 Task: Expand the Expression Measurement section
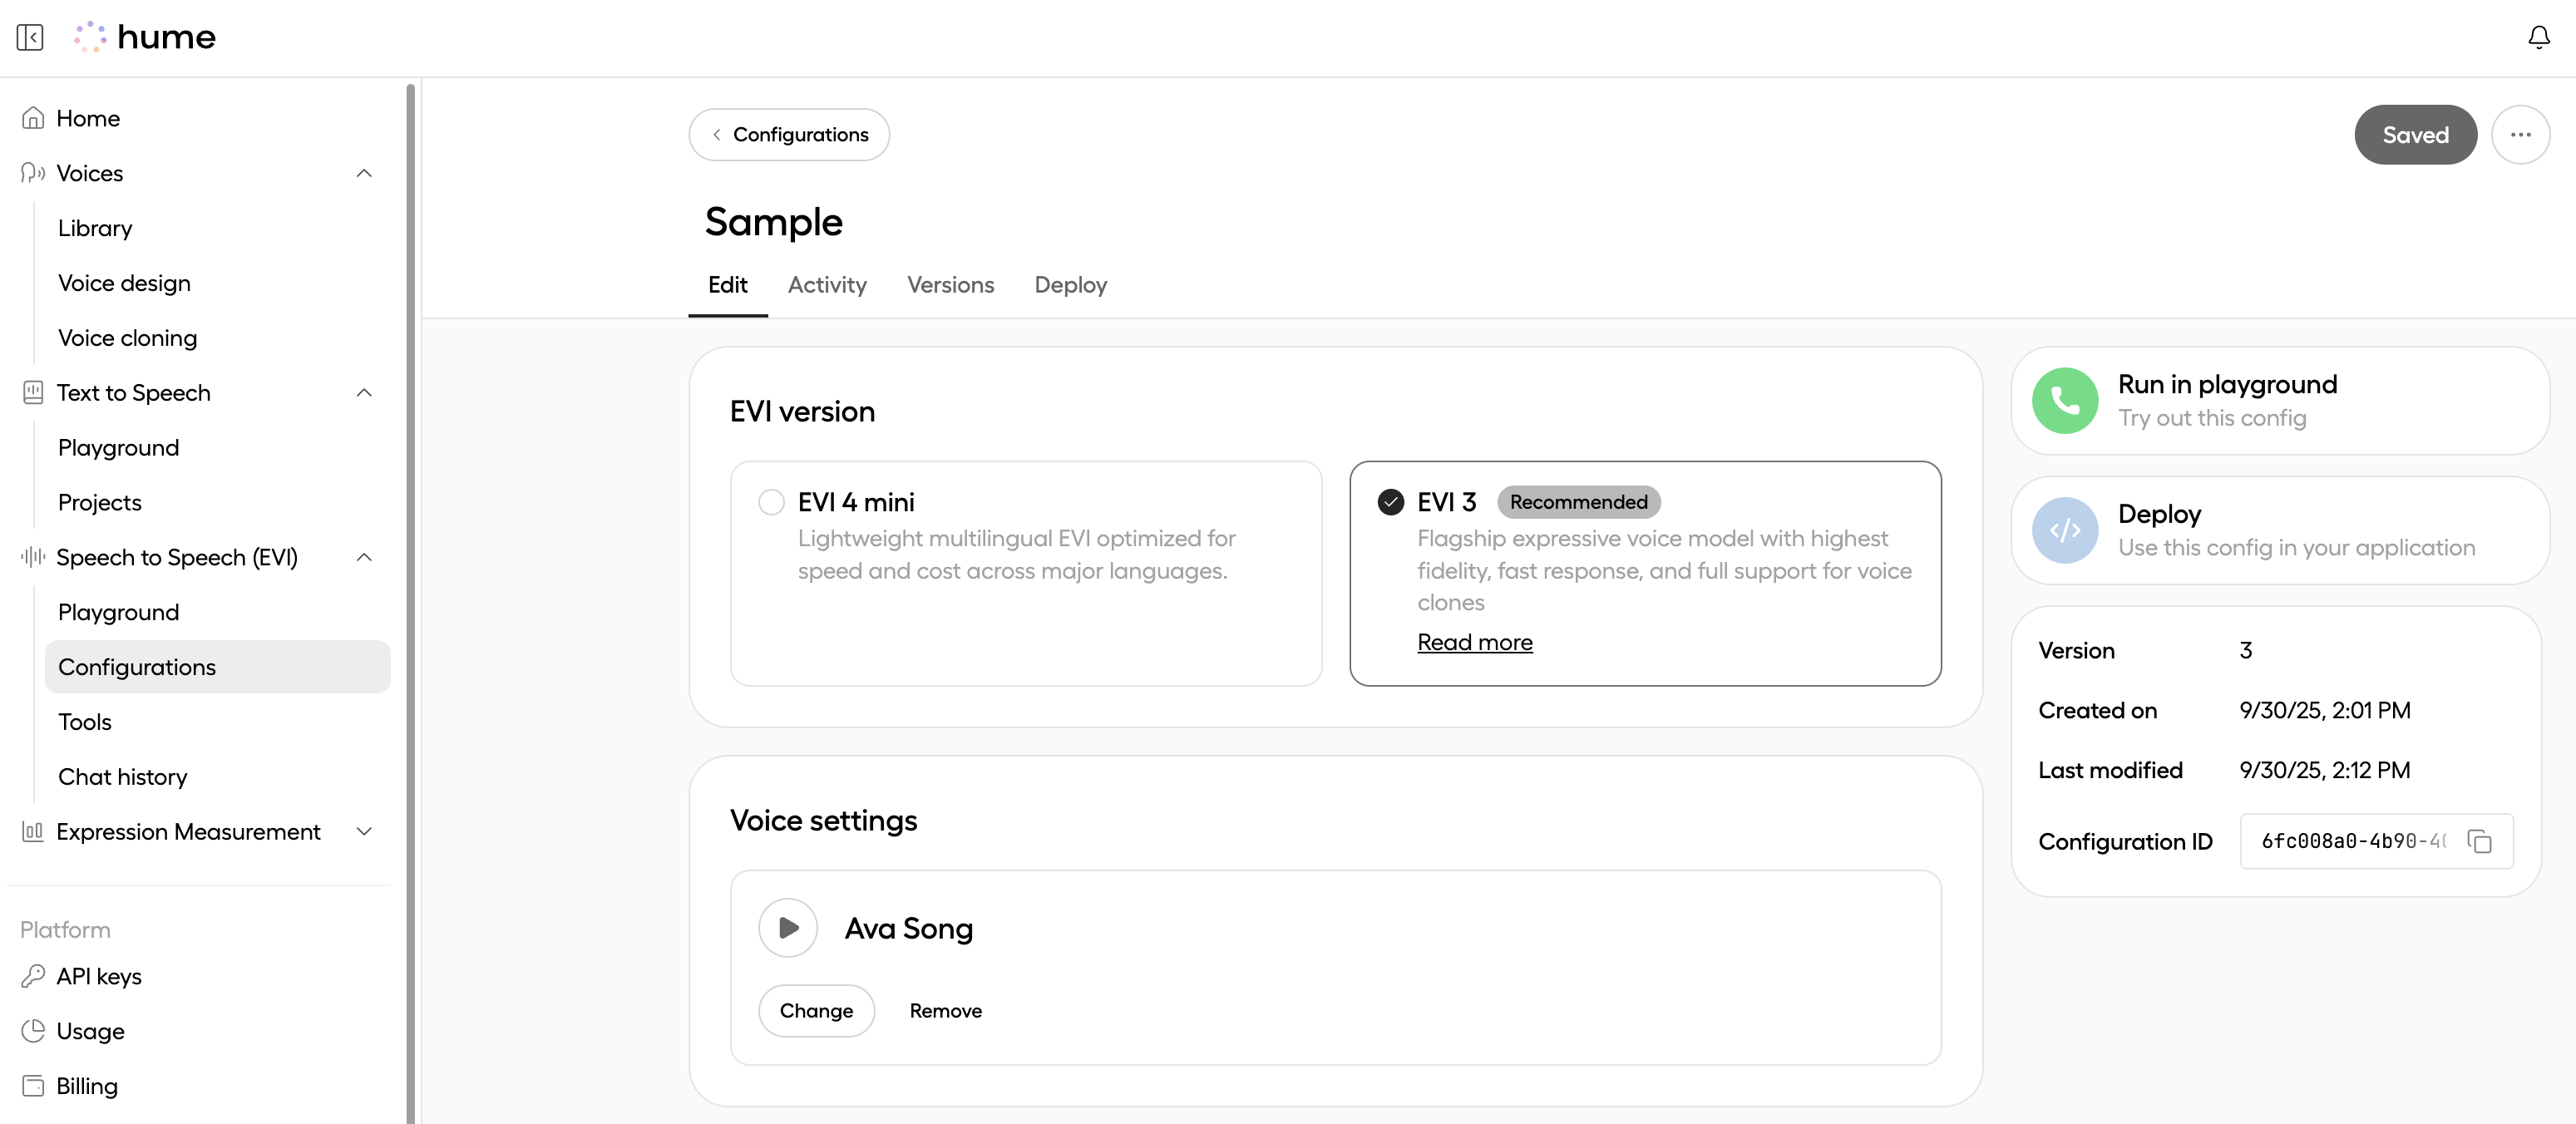click(364, 832)
